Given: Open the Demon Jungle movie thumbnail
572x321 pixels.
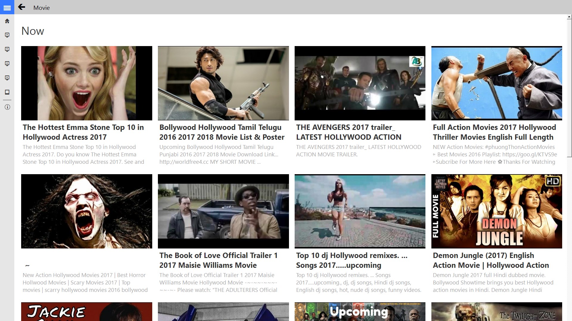Looking at the screenshot, I should coord(497,211).
